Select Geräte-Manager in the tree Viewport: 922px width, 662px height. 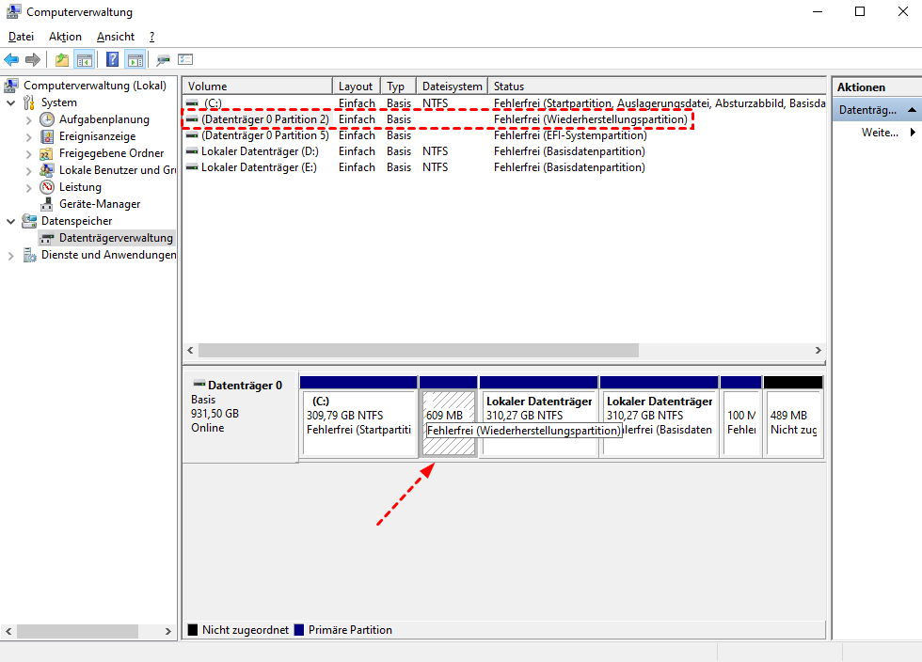99,204
